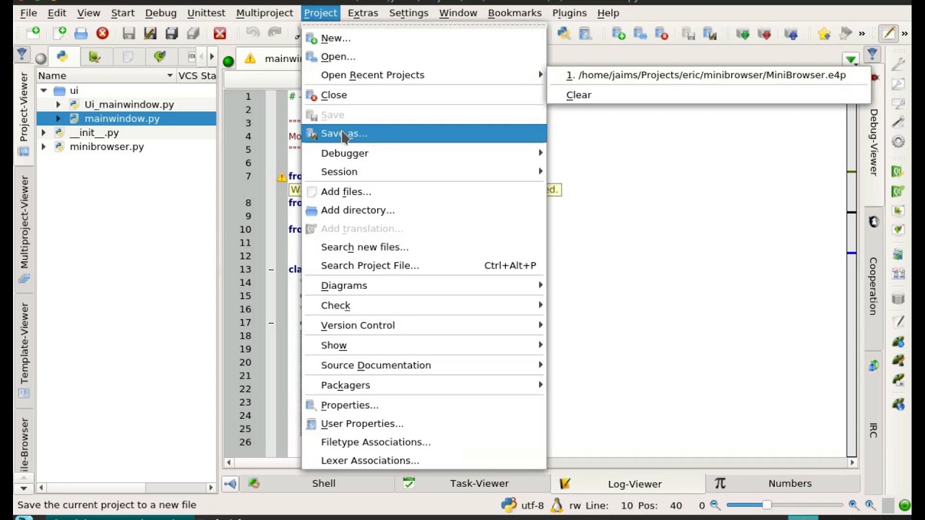Image resolution: width=925 pixels, height=520 pixels.
Task: Select Add files... menu entry
Action: pyautogui.click(x=424, y=191)
